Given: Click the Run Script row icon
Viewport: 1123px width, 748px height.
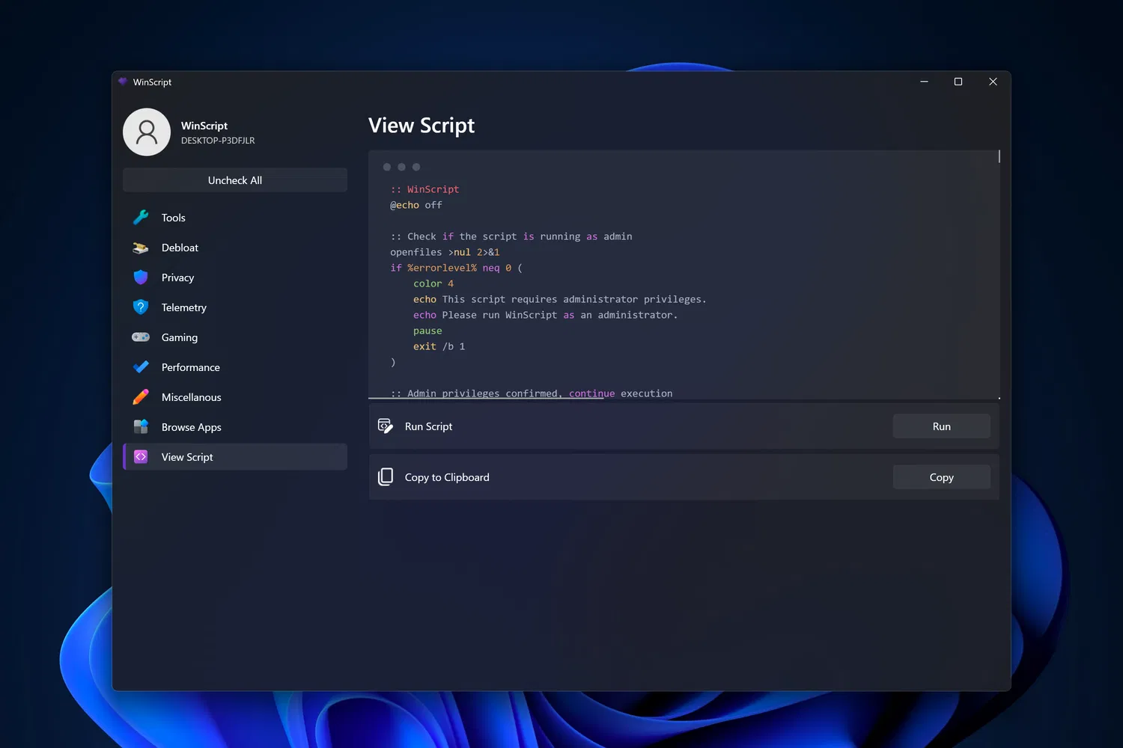Looking at the screenshot, I should tap(386, 426).
